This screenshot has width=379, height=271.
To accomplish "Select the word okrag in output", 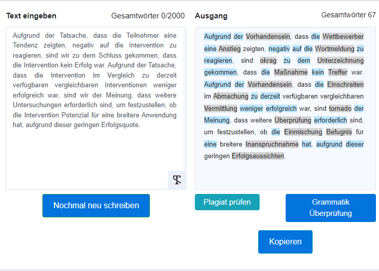I will pyautogui.click(x=268, y=61).
